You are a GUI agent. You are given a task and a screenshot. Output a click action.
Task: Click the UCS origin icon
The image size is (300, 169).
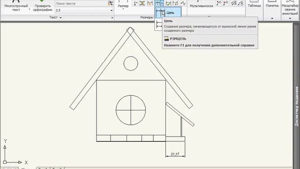click(5, 162)
